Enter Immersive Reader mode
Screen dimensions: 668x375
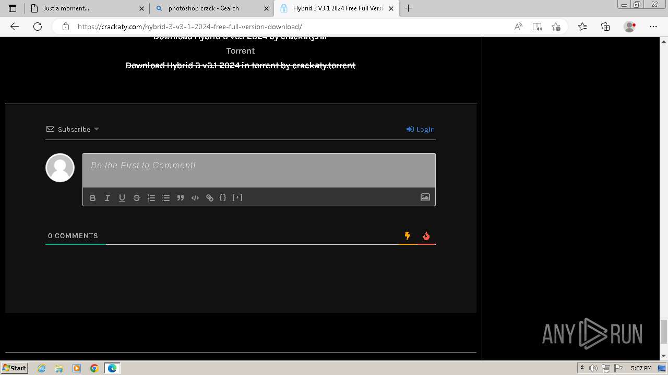tap(537, 27)
